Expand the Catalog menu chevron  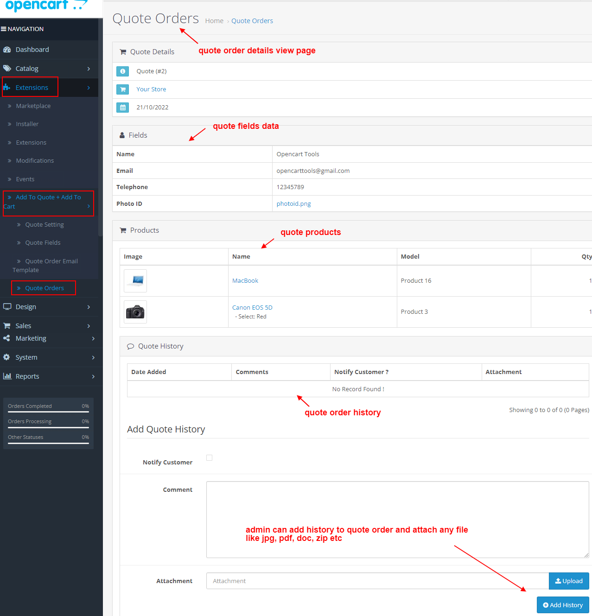pyautogui.click(x=89, y=69)
